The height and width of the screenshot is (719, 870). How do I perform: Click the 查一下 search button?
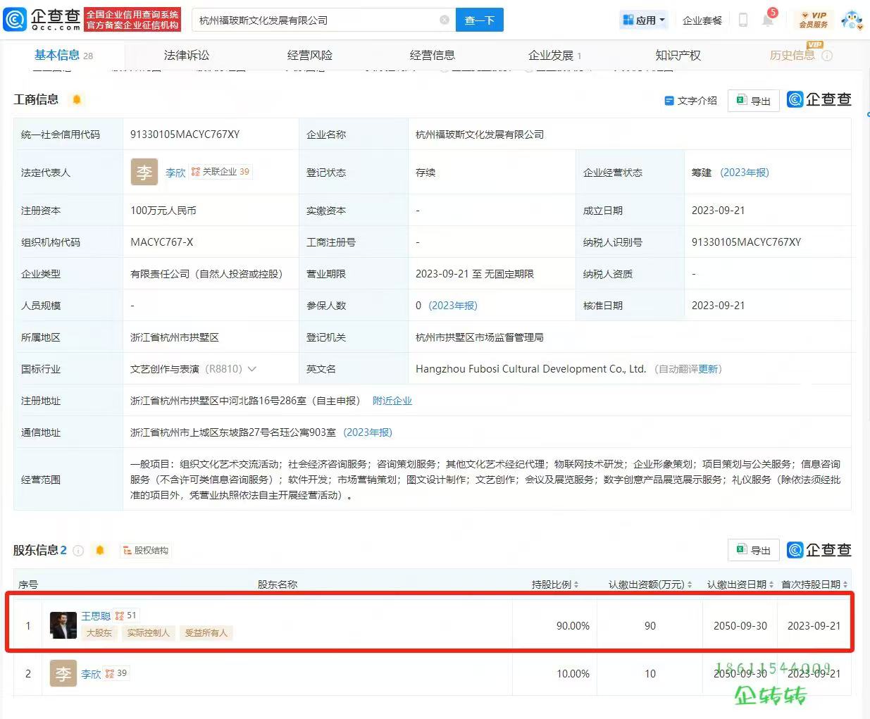[480, 20]
